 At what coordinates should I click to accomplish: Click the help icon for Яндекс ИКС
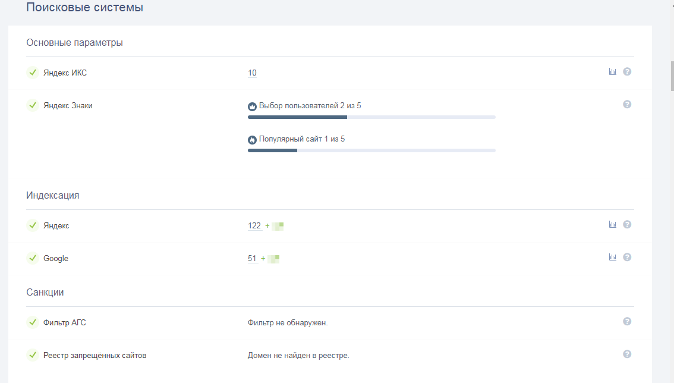click(627, 72)
